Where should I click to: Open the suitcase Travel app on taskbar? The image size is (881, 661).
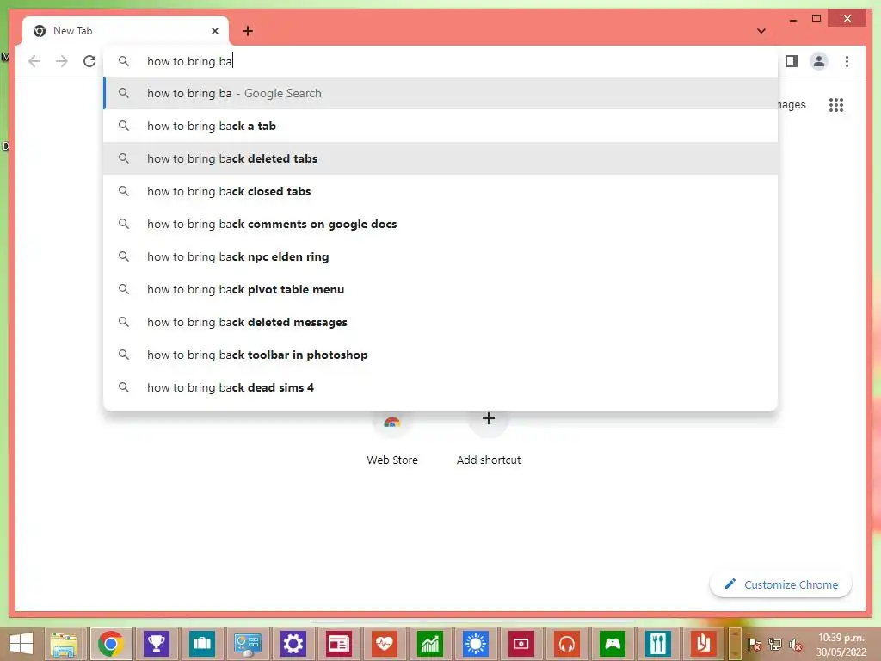[x=201, y=644]
